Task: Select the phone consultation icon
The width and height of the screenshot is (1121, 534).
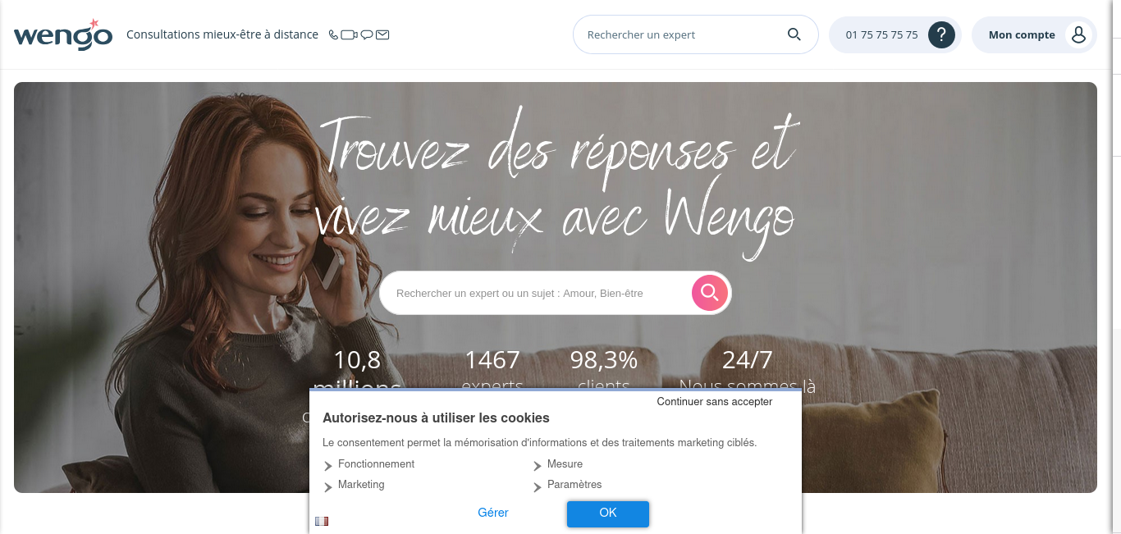Action: point(333,34)
